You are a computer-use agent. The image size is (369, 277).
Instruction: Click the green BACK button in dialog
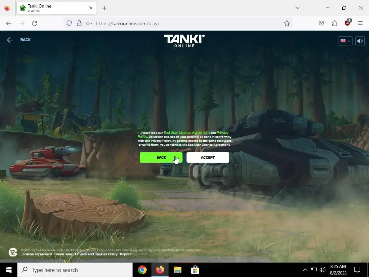pyautogui.click(x=161, y=157)
